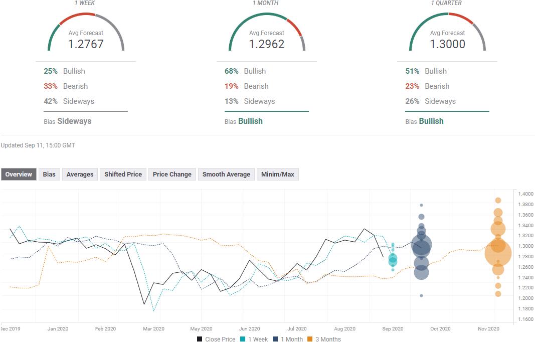Click the 1 Month Bias Bullish label
Screen dimensions: 535x342
[x=244, y=121]
